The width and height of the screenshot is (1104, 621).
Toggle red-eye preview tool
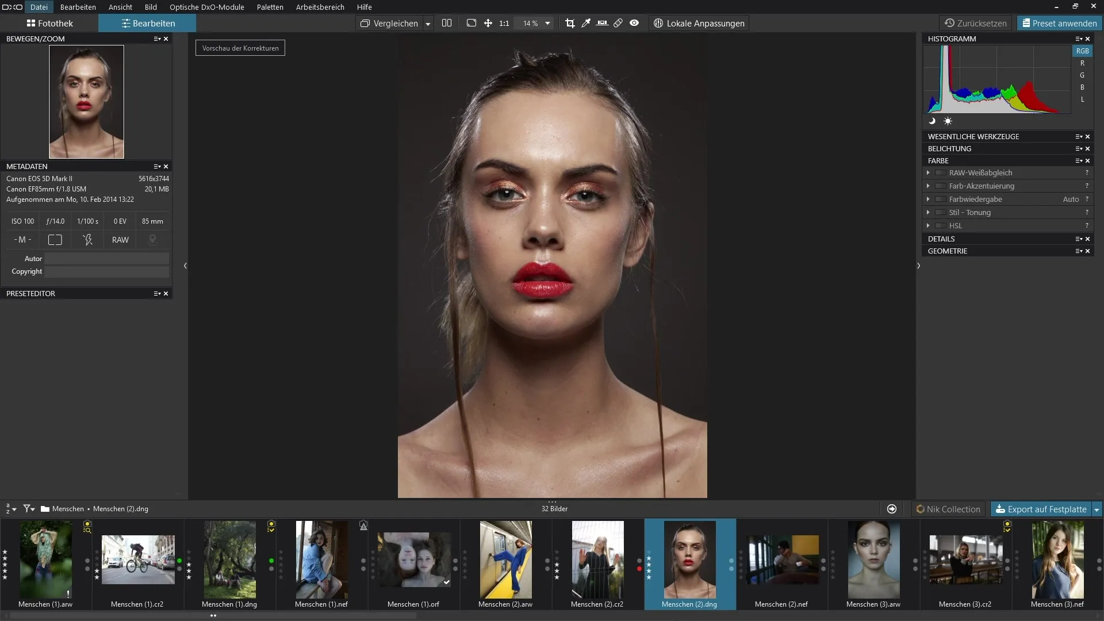(634, 23)
